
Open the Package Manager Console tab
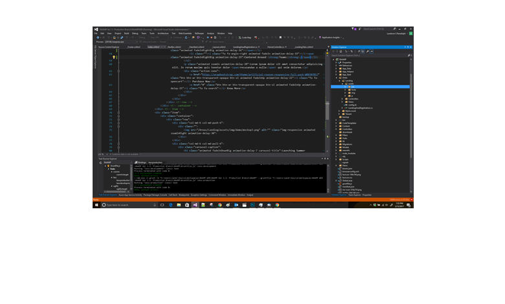pos(155,194)
